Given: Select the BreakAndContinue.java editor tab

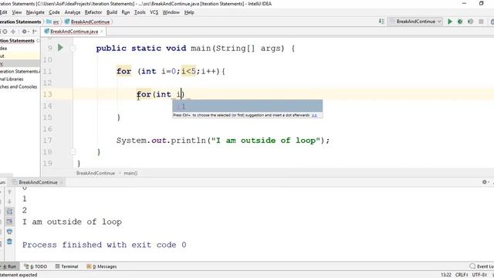Looking at the screenshot, I should 74,32.
